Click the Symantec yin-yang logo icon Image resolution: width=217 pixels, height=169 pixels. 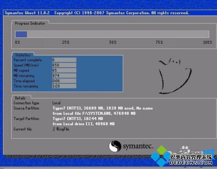(115, 146)
